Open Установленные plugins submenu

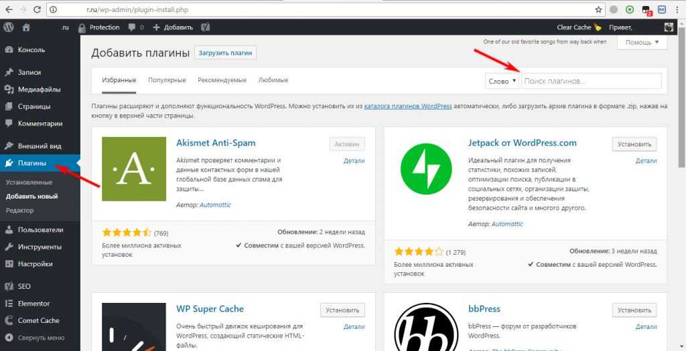click(x=29, y=183)
